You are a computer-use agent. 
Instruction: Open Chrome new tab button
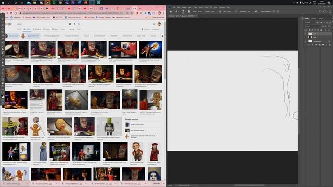[x=140, y=8]
